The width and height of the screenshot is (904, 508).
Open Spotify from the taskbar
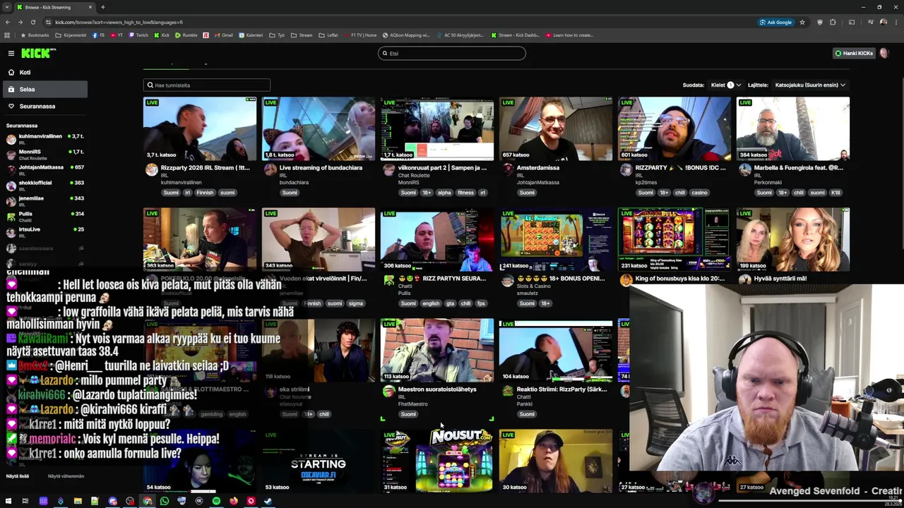coord(216,501)
